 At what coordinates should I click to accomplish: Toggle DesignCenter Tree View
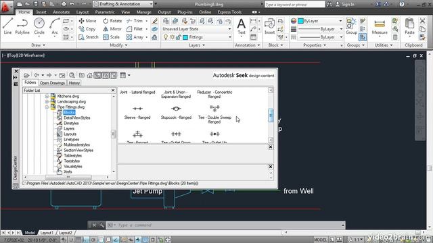pos(97,75)
